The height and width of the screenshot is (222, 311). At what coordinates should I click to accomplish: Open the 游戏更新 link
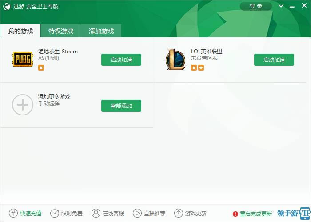tap(196, 214)
